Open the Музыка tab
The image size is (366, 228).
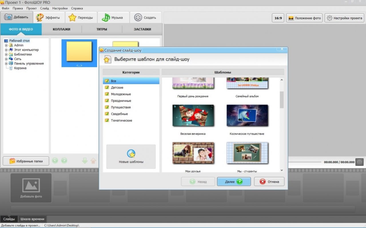point(113,17)
